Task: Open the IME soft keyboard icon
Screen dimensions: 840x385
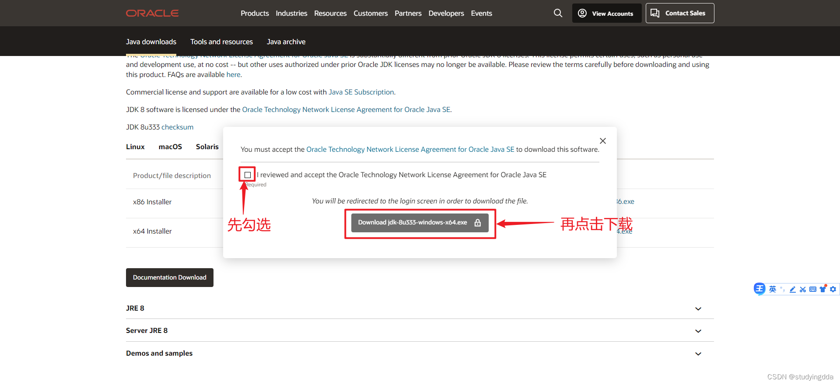Action: point(813,289)
